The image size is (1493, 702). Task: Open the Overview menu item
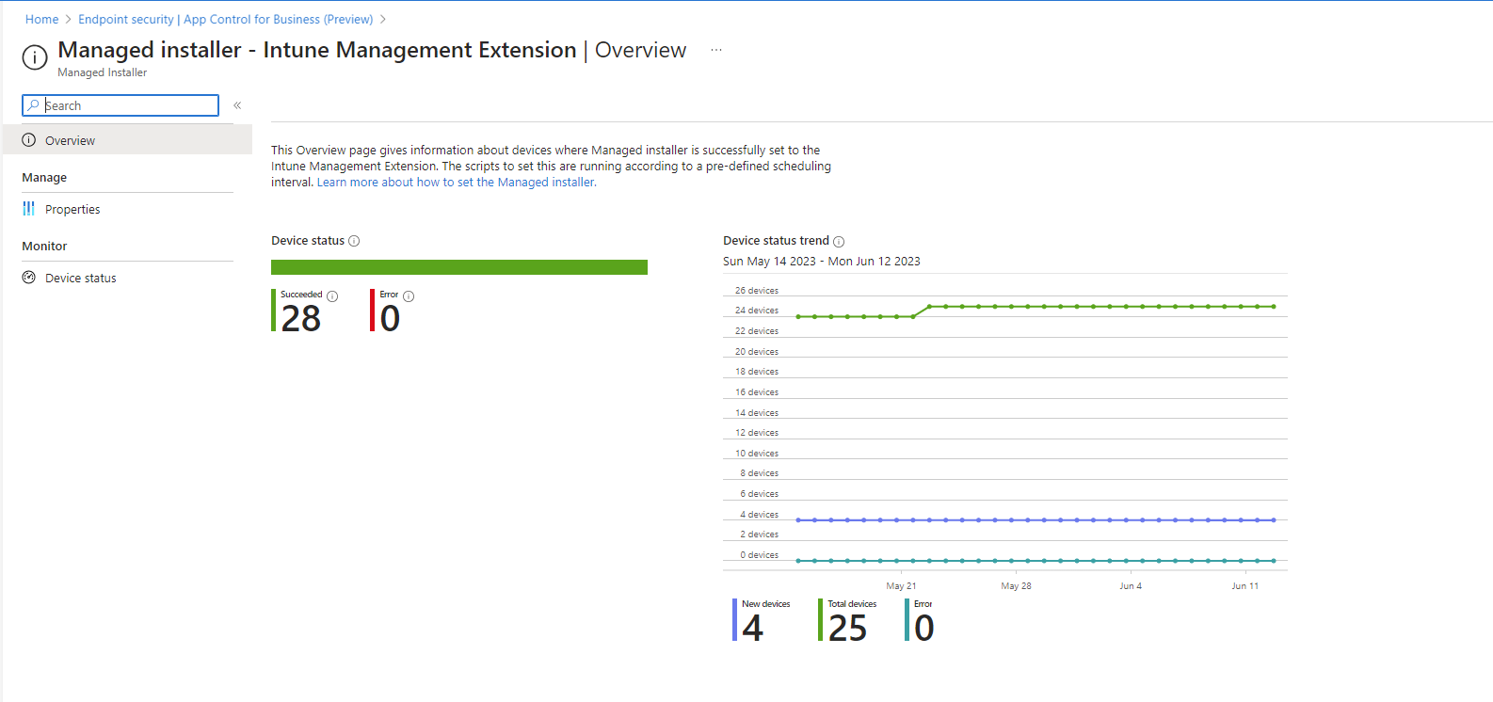71,141
